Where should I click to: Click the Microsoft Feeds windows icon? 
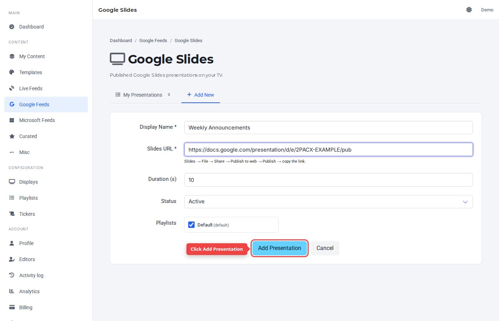click(x=12, y=120)
